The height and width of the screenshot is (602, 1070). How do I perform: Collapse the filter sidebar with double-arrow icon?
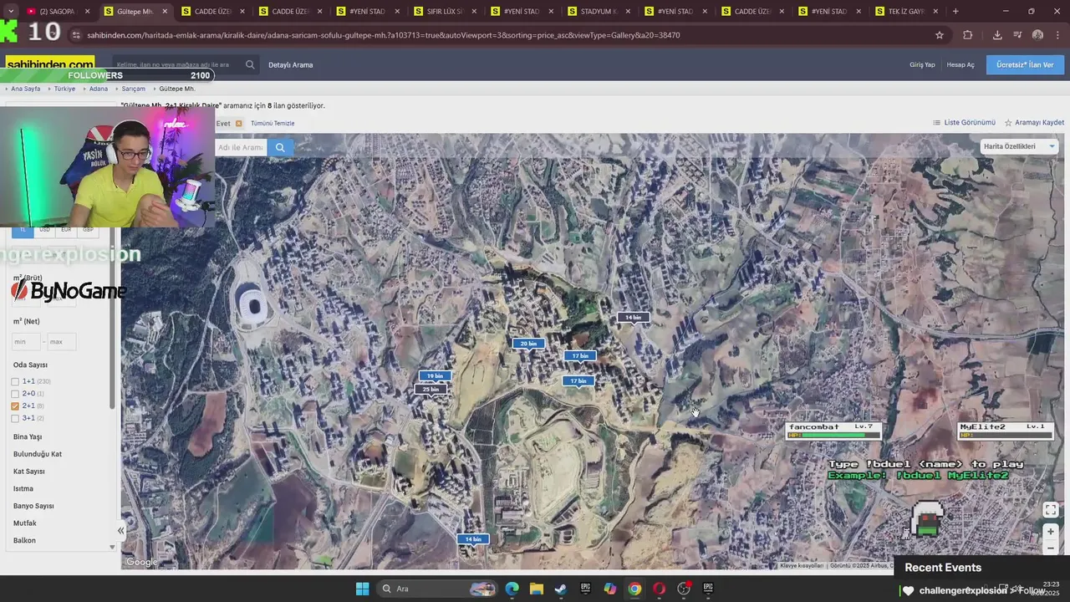[120, 530]
